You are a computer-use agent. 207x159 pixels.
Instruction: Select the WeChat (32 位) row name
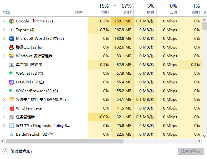pos(29,73)
